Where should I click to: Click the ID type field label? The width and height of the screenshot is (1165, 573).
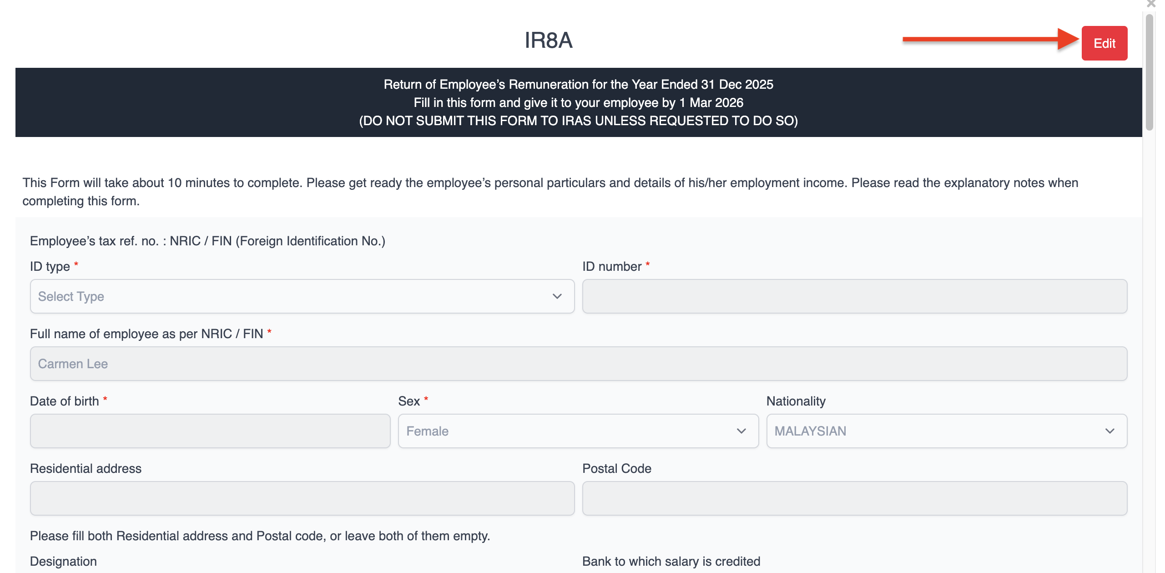click(50, 266)
